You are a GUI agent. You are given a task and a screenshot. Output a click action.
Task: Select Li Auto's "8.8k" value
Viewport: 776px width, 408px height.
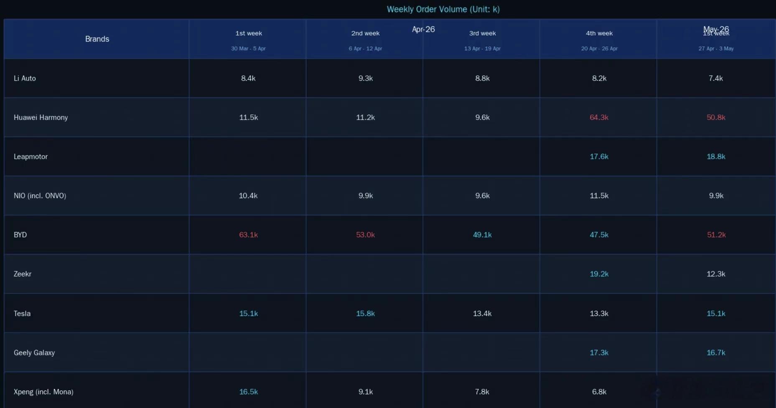[x=482, y=78]
